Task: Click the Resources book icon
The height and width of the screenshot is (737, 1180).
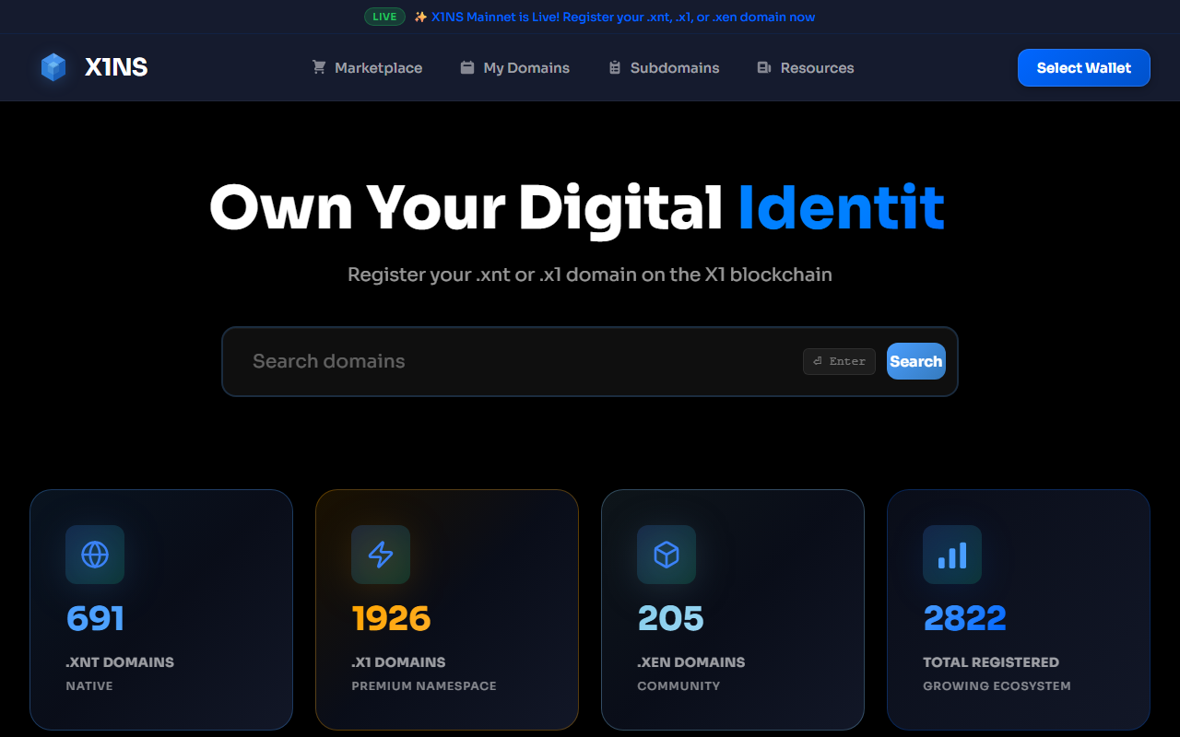Action: click(764, 67)
